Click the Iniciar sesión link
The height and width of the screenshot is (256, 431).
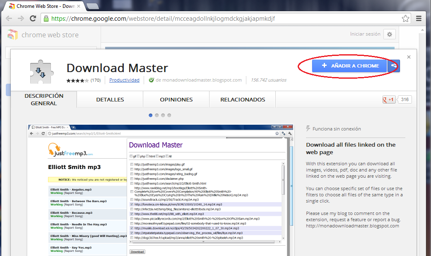[x=365, y=34]
